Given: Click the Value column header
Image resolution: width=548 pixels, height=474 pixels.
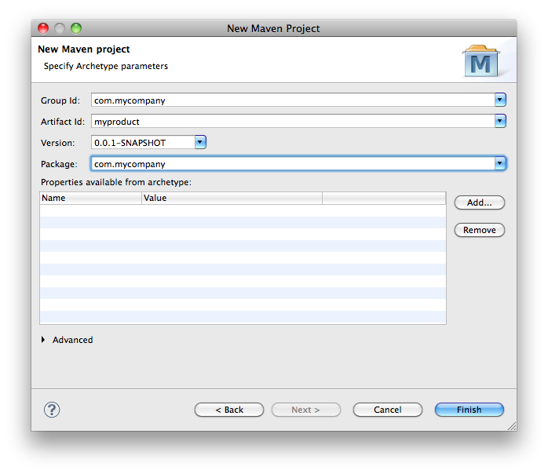Looking at the screenshot, I should pyautogui.click(x=232, y=198).
